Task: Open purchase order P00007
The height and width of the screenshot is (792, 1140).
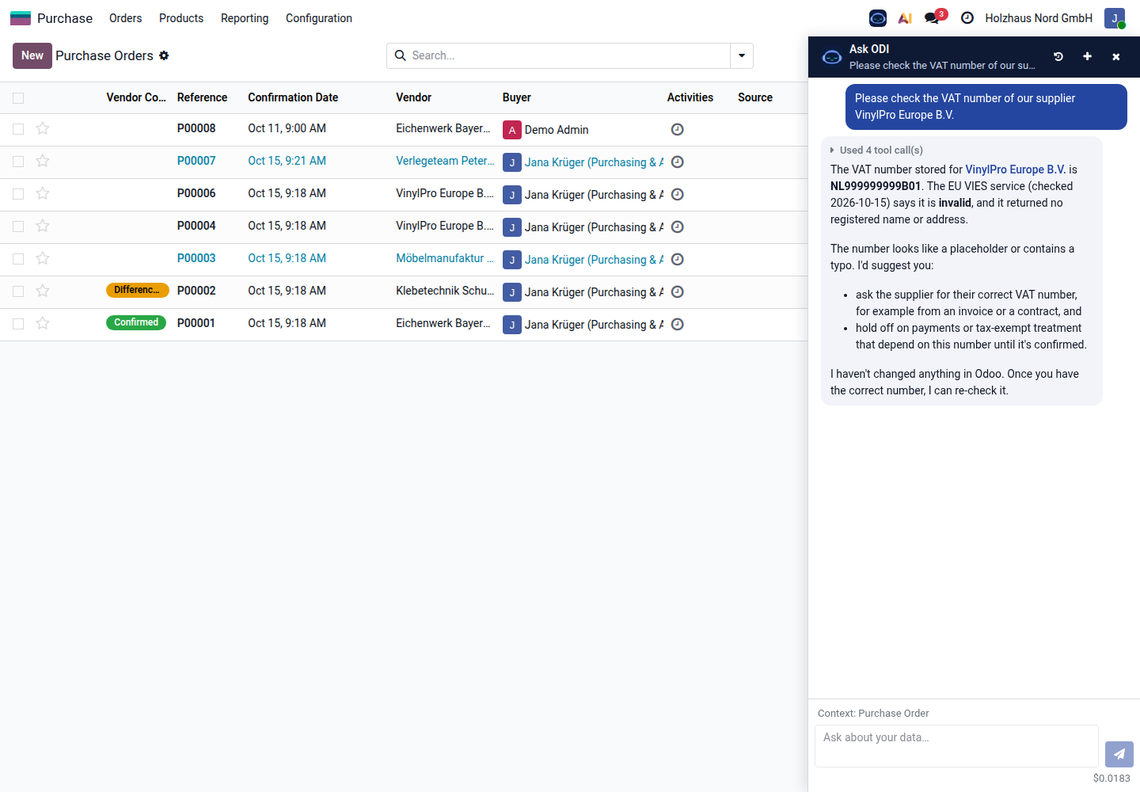Action: point(196,161)
